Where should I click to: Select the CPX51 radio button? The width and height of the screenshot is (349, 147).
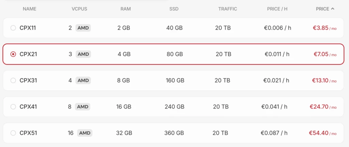click(x=13, y=133)
